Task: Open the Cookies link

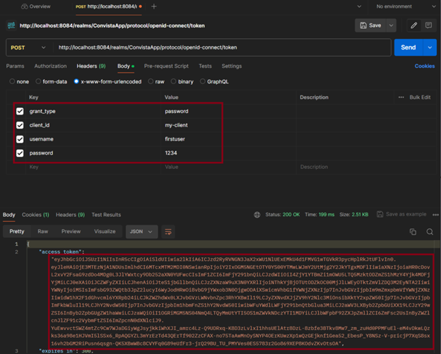Action: tap(425, 66)
